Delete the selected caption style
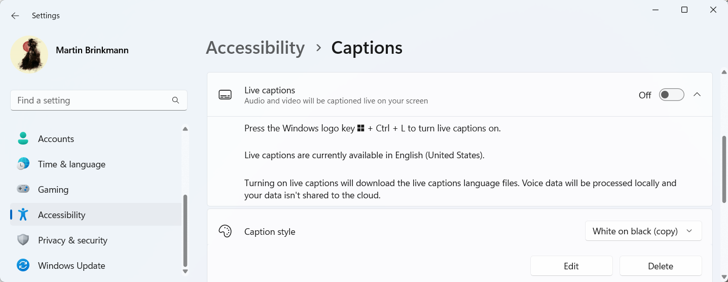The width and height of the screenshot is (728, 282). point(661,266)
